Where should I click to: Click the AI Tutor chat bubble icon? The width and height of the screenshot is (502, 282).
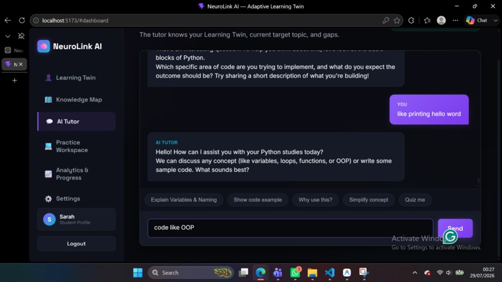(49, 121)
